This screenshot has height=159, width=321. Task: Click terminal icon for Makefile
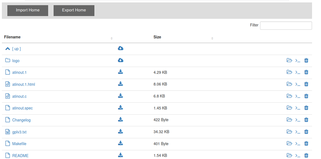point(298,143)
